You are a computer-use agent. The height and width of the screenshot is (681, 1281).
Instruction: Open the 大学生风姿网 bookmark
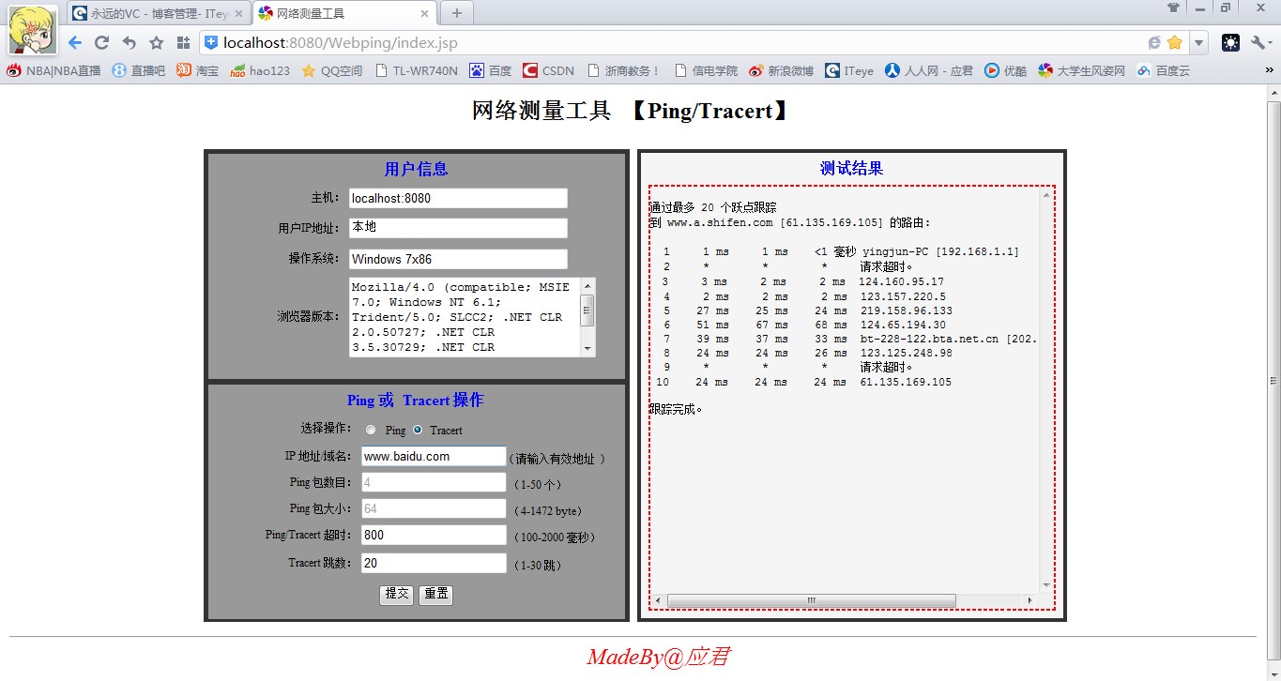tap(1082, 70)
